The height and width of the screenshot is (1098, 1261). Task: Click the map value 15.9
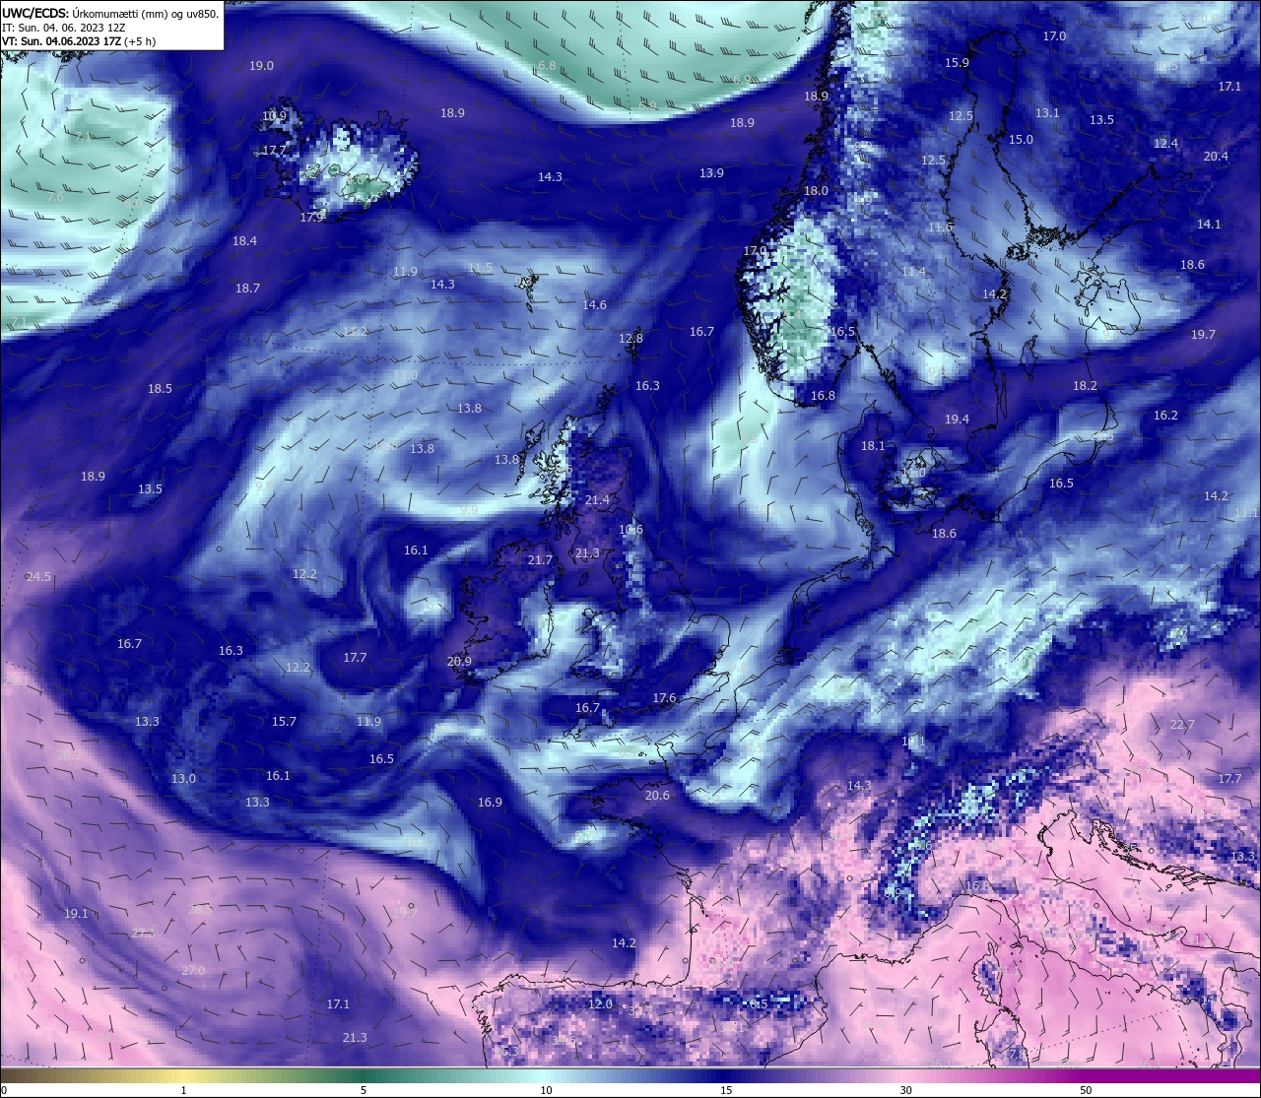[957, 63]
